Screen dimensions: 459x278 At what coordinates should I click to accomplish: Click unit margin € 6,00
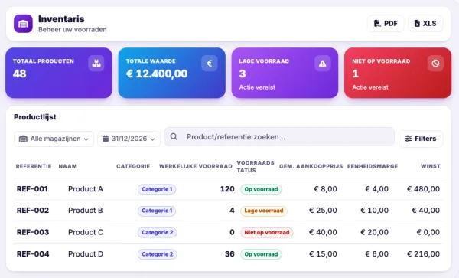click(376, 254)
